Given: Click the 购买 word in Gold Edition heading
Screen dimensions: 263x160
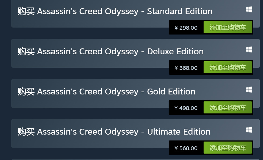Looking at the screenshot, I should [x=26, y=92].
